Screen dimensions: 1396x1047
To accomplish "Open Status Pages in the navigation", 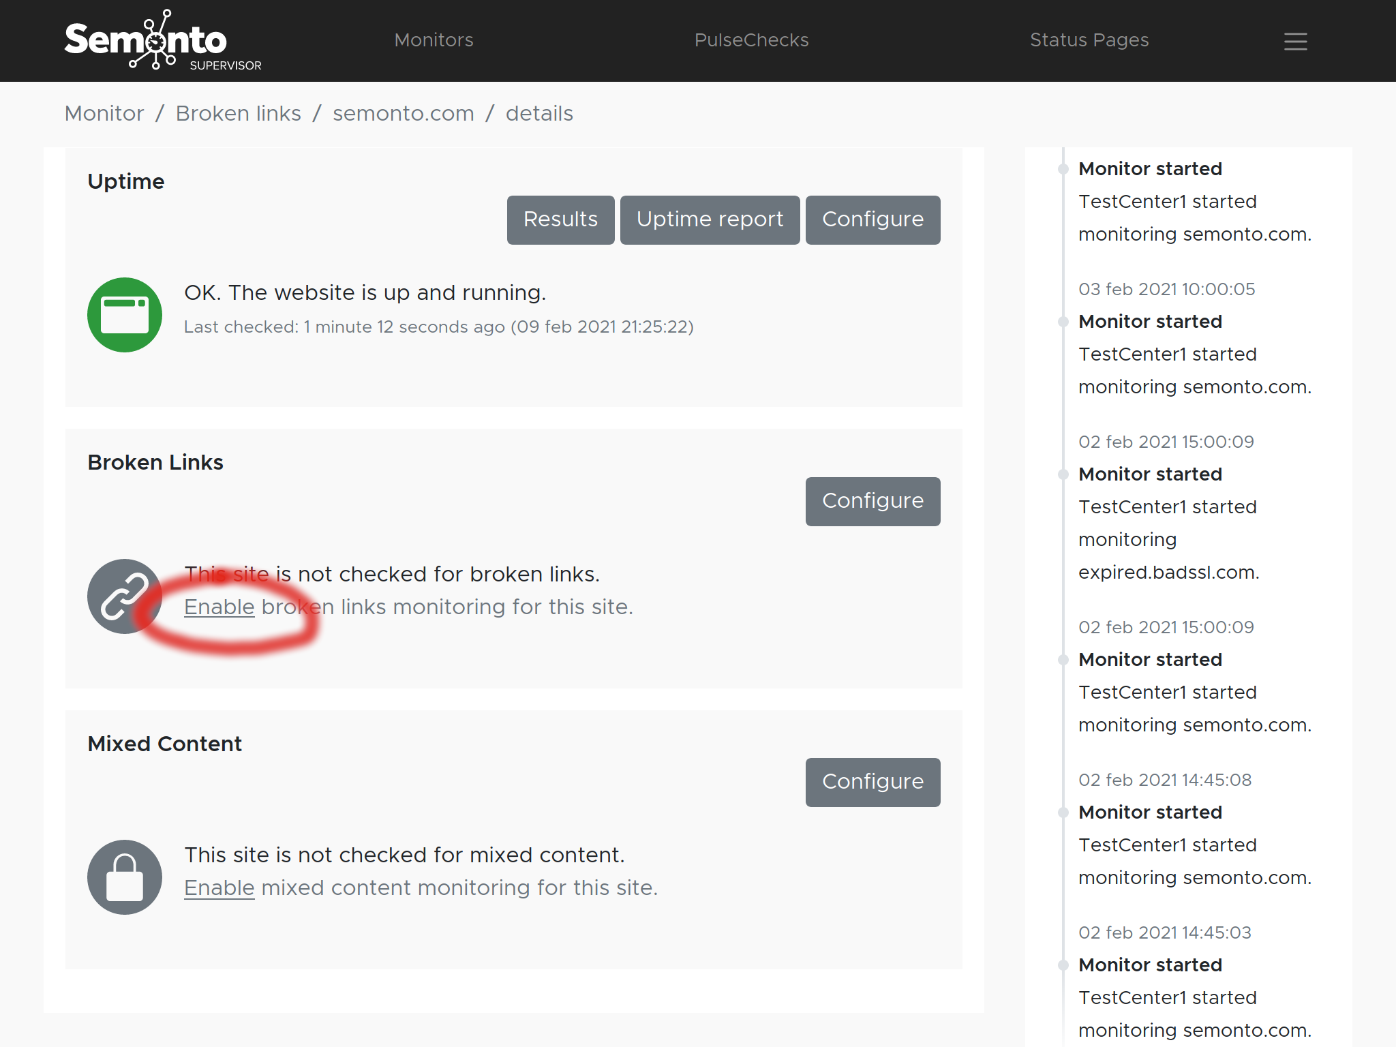I will pos(1089,40).
